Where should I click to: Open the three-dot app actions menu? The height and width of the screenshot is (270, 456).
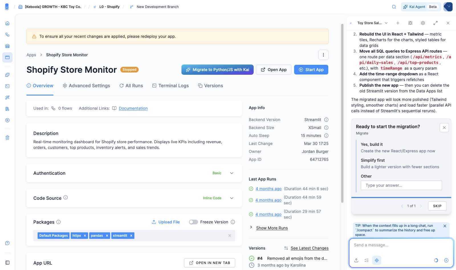(x=323, y=55)
